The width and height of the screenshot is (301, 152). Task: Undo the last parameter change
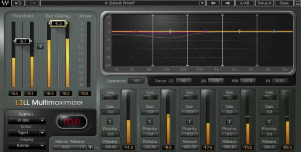click(18, 3)
